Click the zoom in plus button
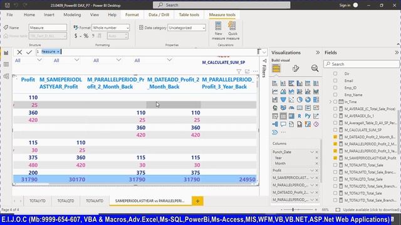401x225 pixels. 316,210
